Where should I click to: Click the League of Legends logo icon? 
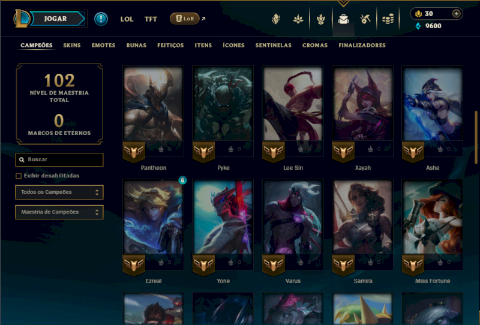click(21, 19)
